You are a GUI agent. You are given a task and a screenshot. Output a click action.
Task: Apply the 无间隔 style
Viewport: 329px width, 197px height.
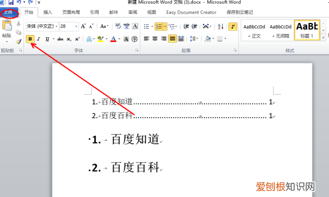(x=281, y=31)
